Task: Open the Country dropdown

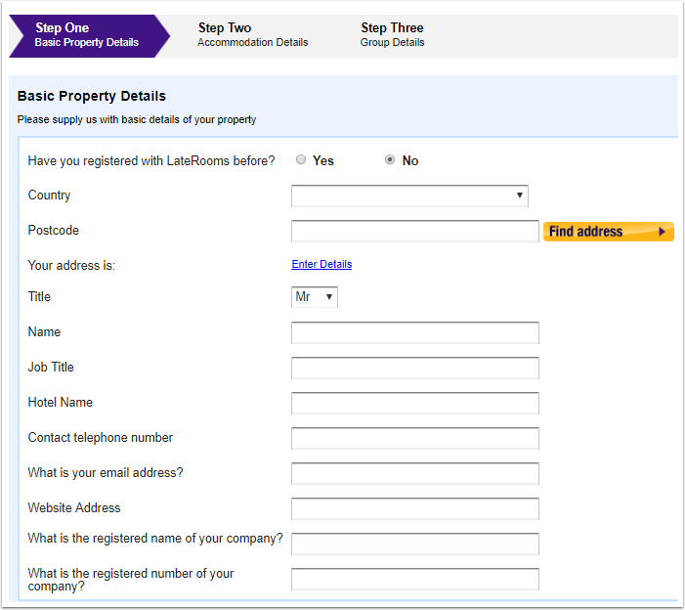Action: tap(409, 196)
